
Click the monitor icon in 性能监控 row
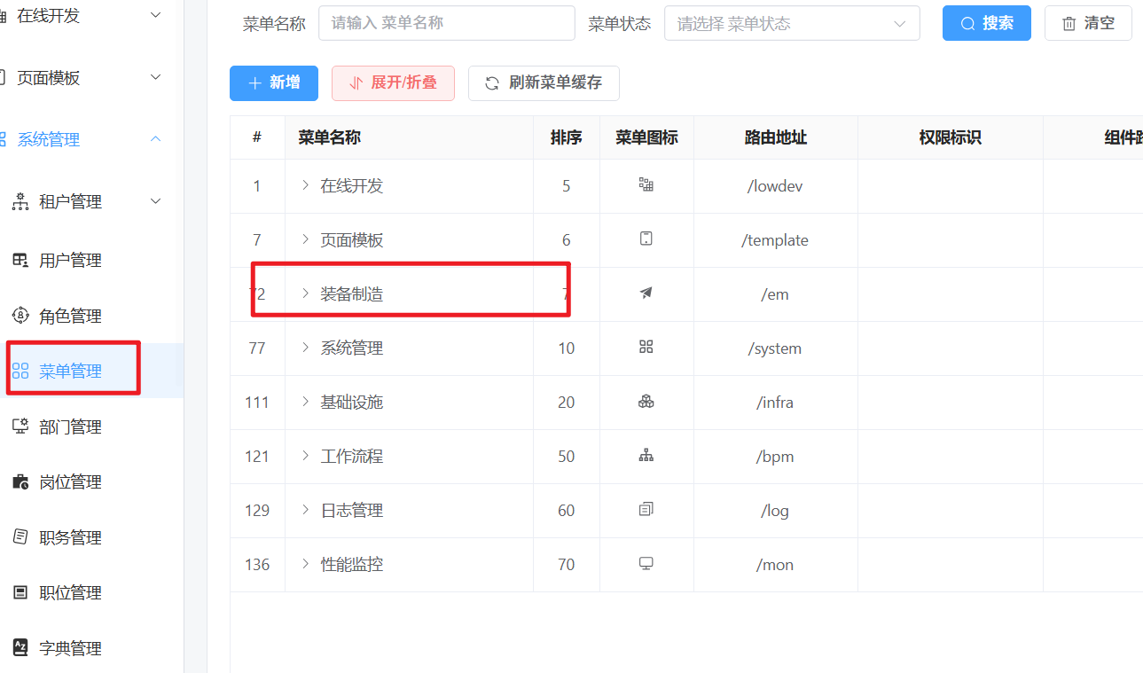(x=646, y=564)
